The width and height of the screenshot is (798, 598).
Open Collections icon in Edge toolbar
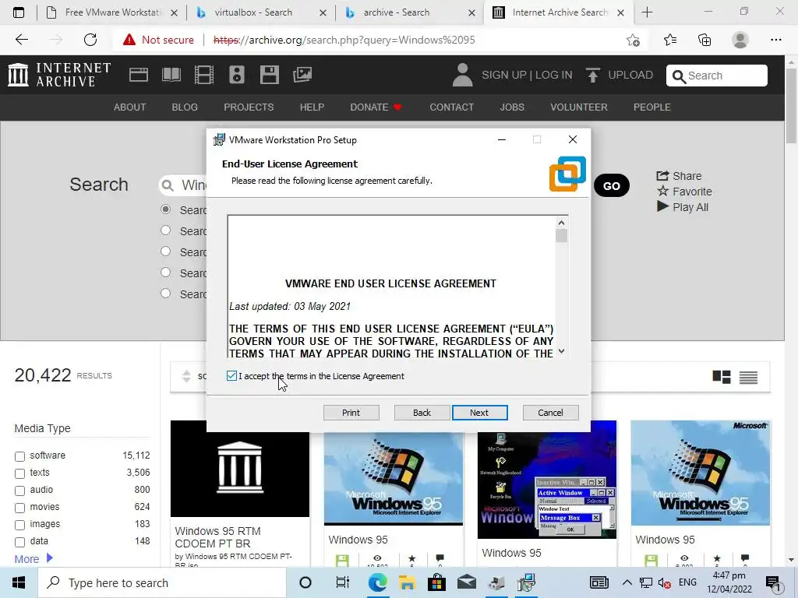(x=704, y=40)
